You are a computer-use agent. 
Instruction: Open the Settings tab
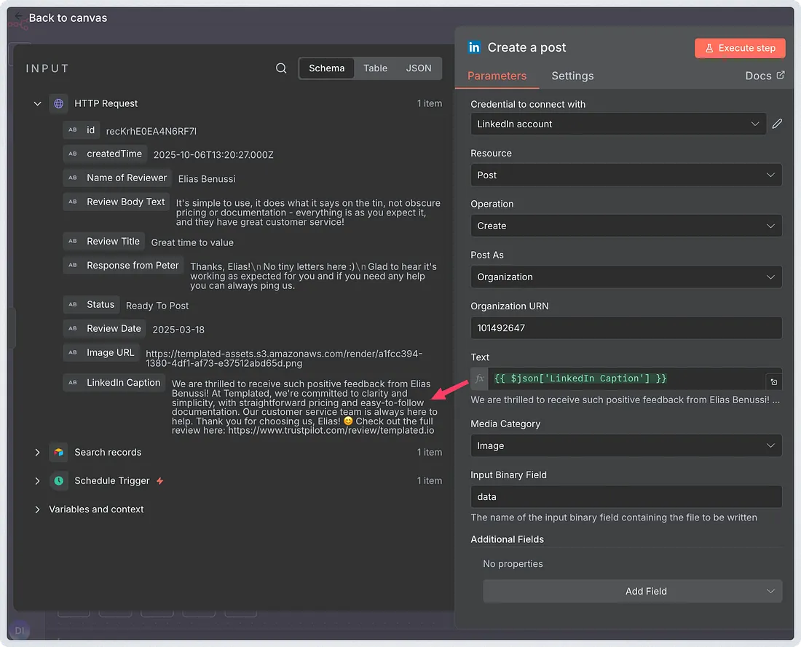point(572,76)
